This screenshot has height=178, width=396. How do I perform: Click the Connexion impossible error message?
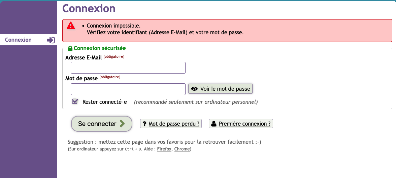tap(113, 26)
